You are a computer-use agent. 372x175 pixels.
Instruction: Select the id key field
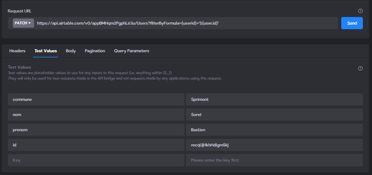point(96,145)
